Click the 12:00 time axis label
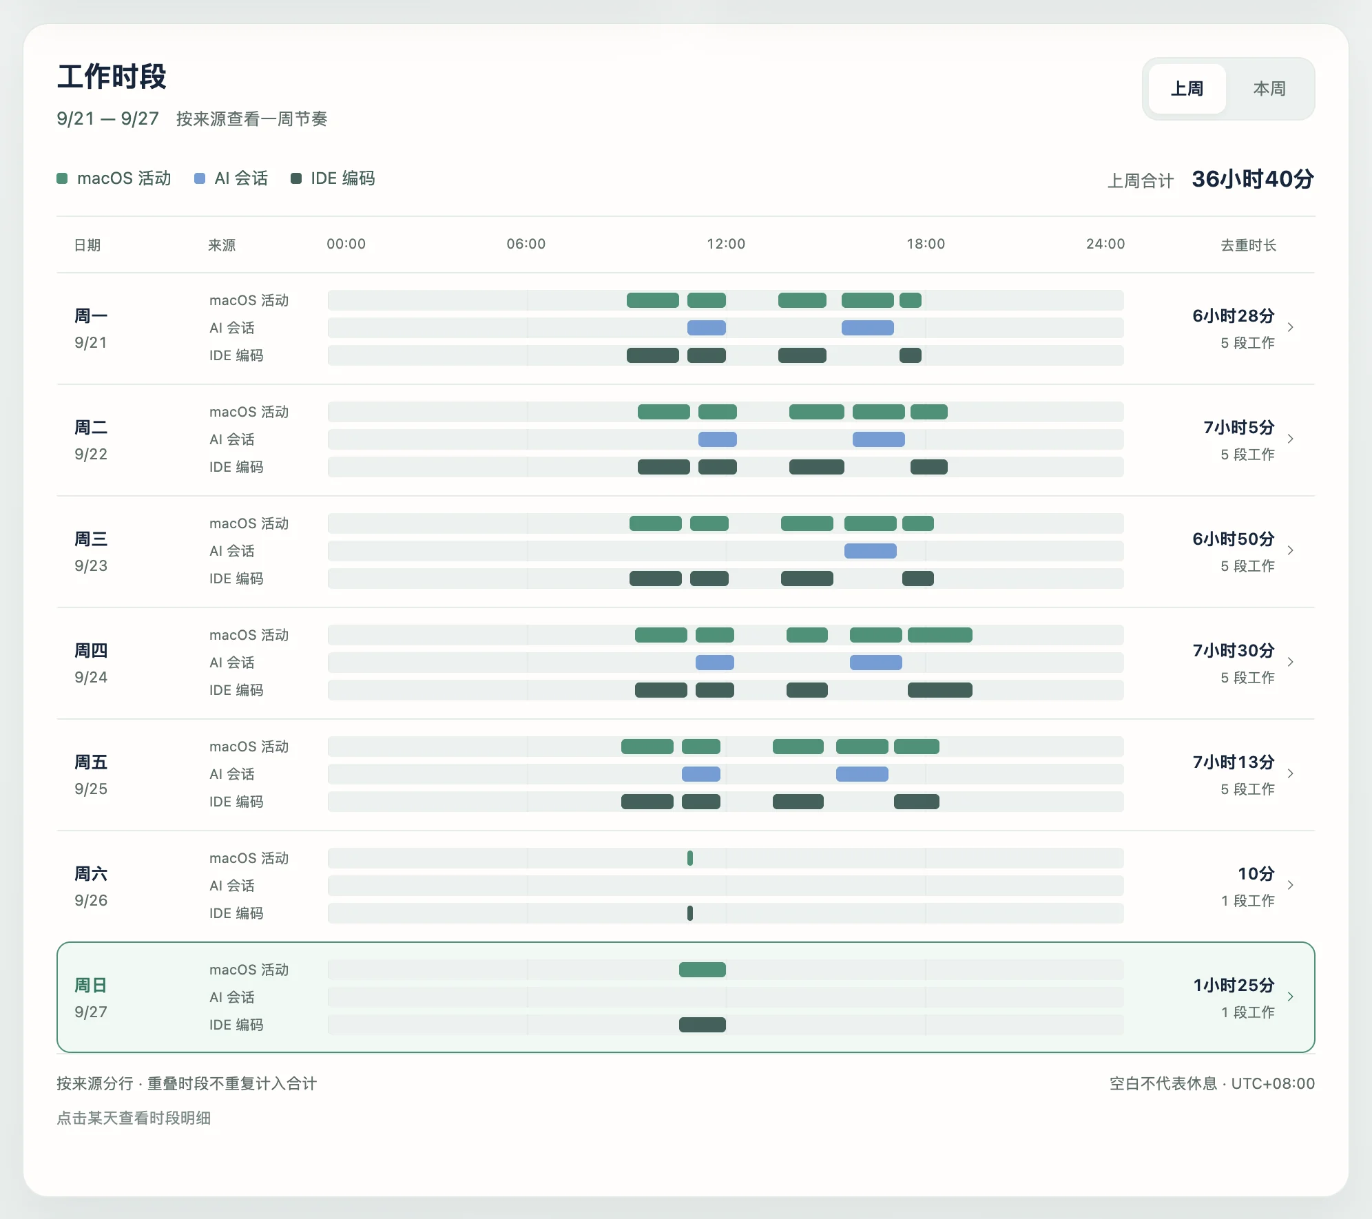Image resolution: width=1372 pixels, height=1219 pixels. coord(726,244)
